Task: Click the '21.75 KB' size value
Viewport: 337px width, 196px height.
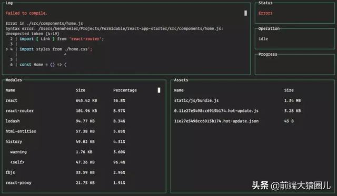Action: 85,183
